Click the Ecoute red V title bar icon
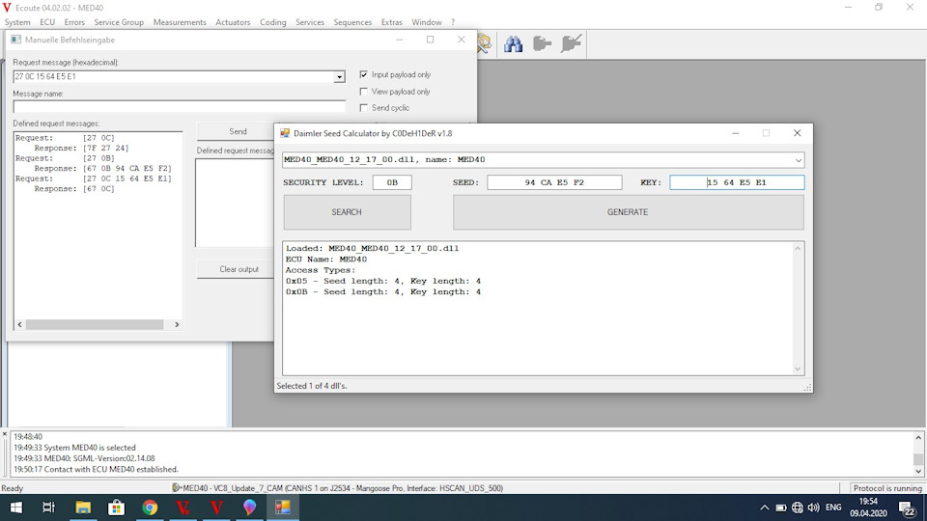 coord(7,8)
